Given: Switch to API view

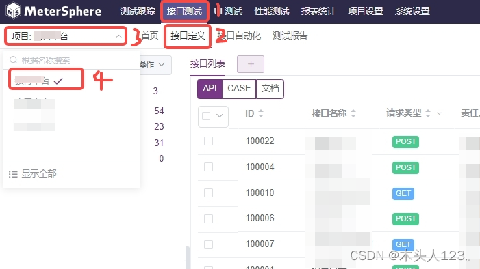Looking at the screenshot, I should click(210, 89).
